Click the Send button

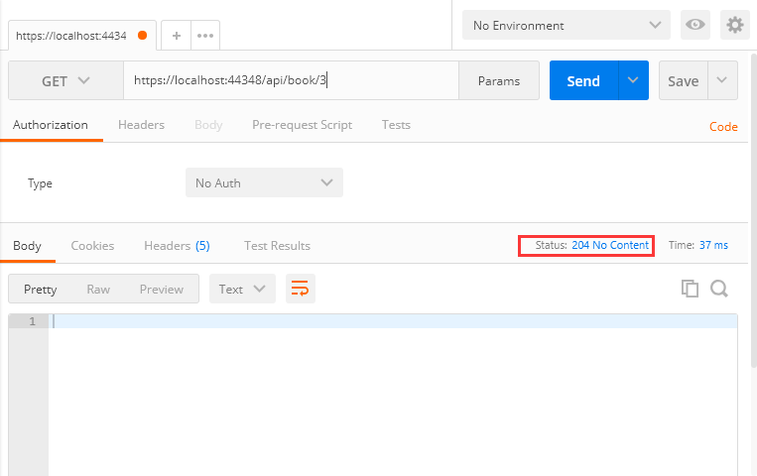click(583, 80)
